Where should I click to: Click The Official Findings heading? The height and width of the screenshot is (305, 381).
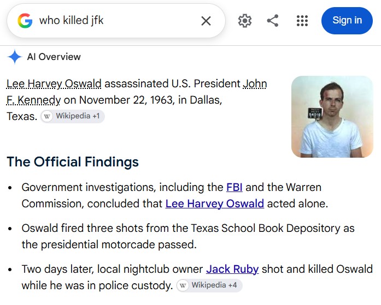(73, 162)
